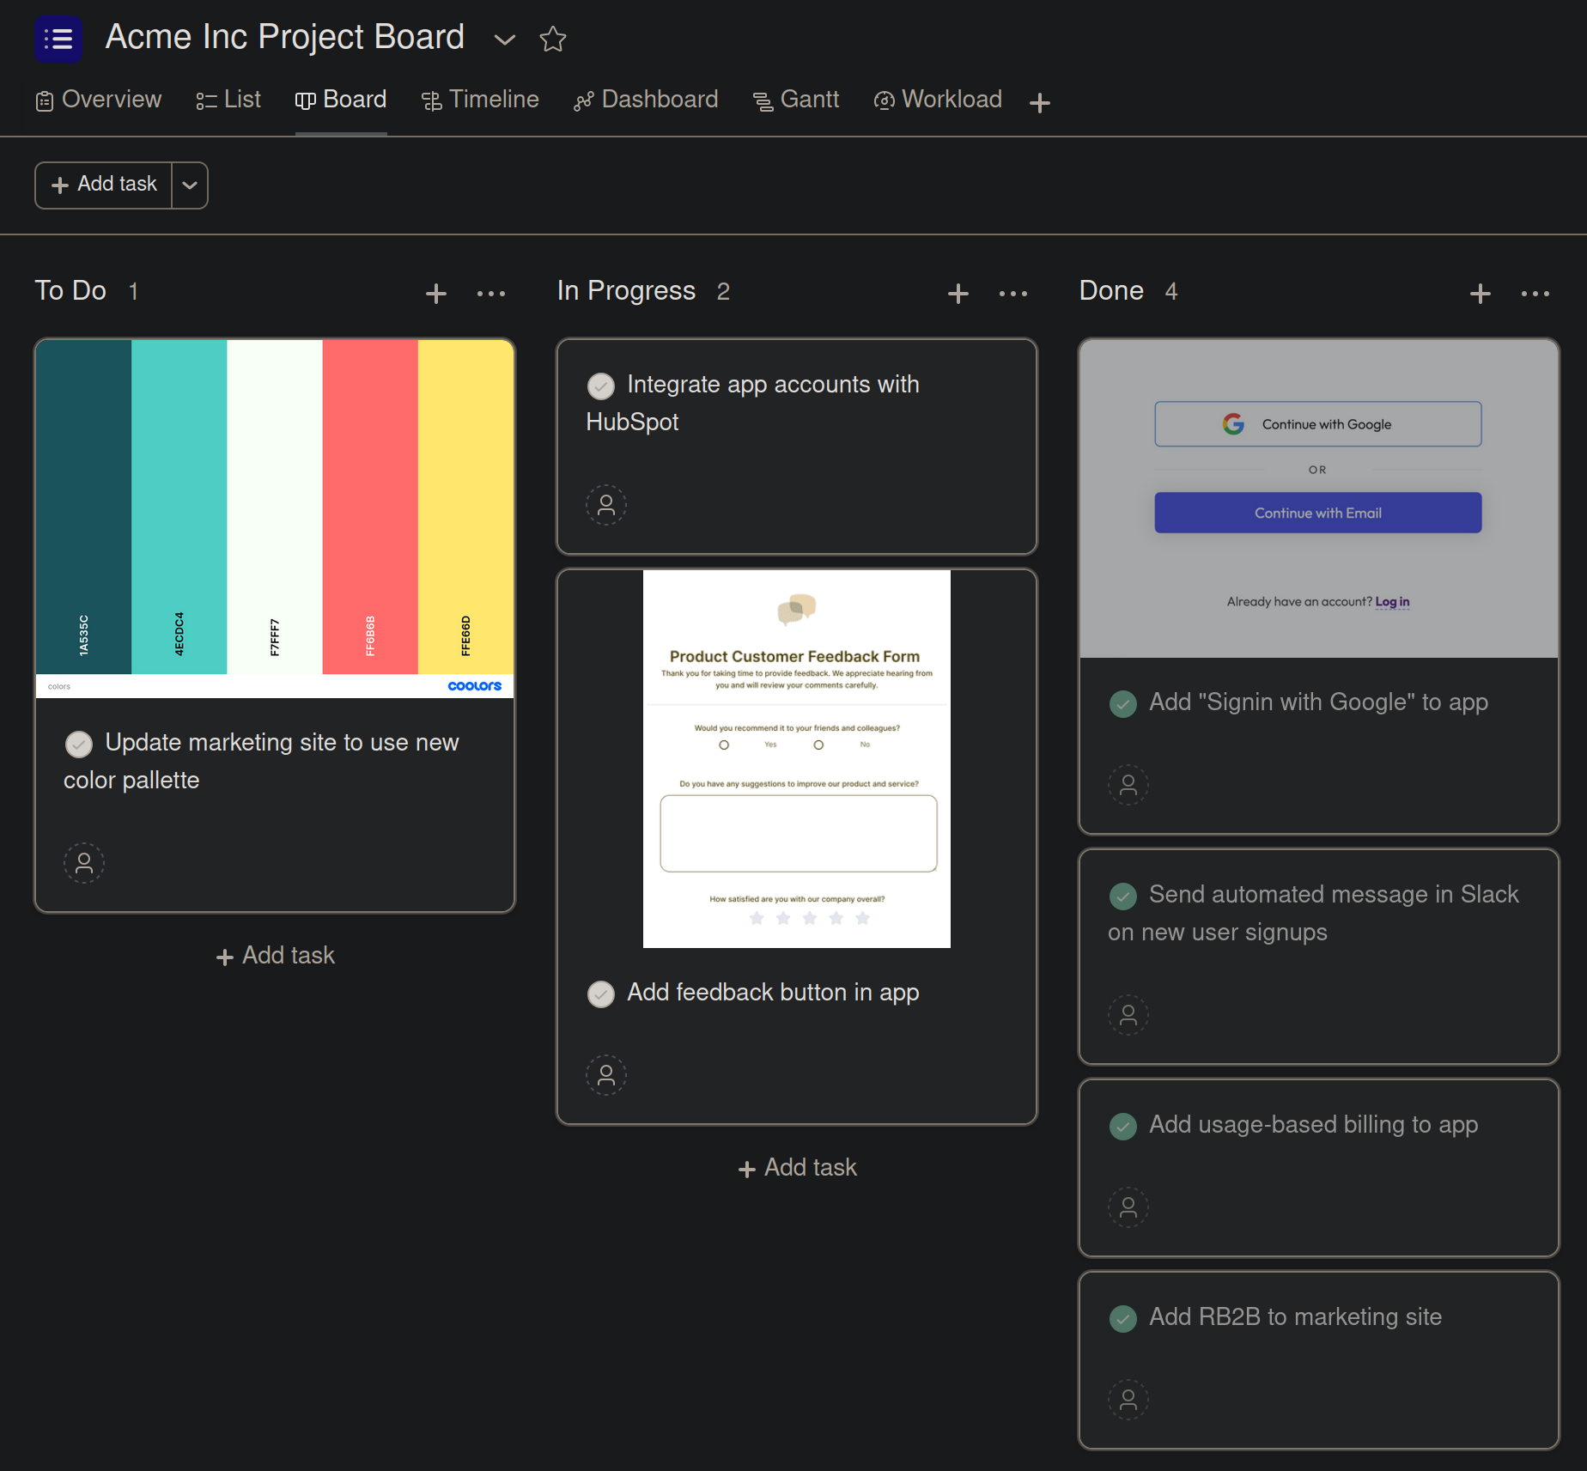Uncheck 'Add usage-based billing to app' task

pyautogui.click(x=1122, y=1126)
